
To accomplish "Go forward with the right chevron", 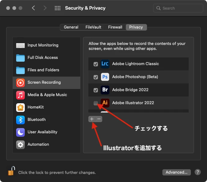I will (45, 8).
